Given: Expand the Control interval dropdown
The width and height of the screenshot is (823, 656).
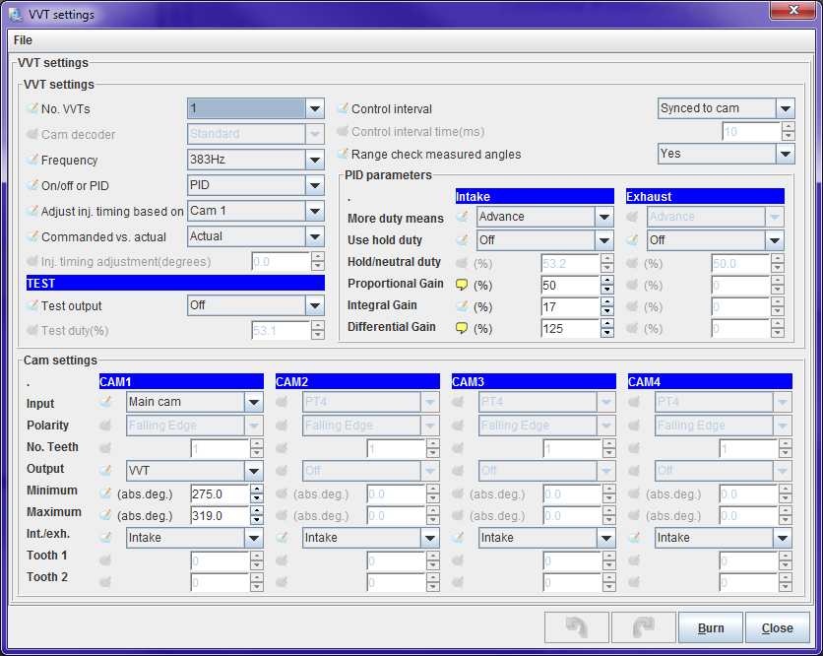Looking at the screenshot, I should [785, 108].
